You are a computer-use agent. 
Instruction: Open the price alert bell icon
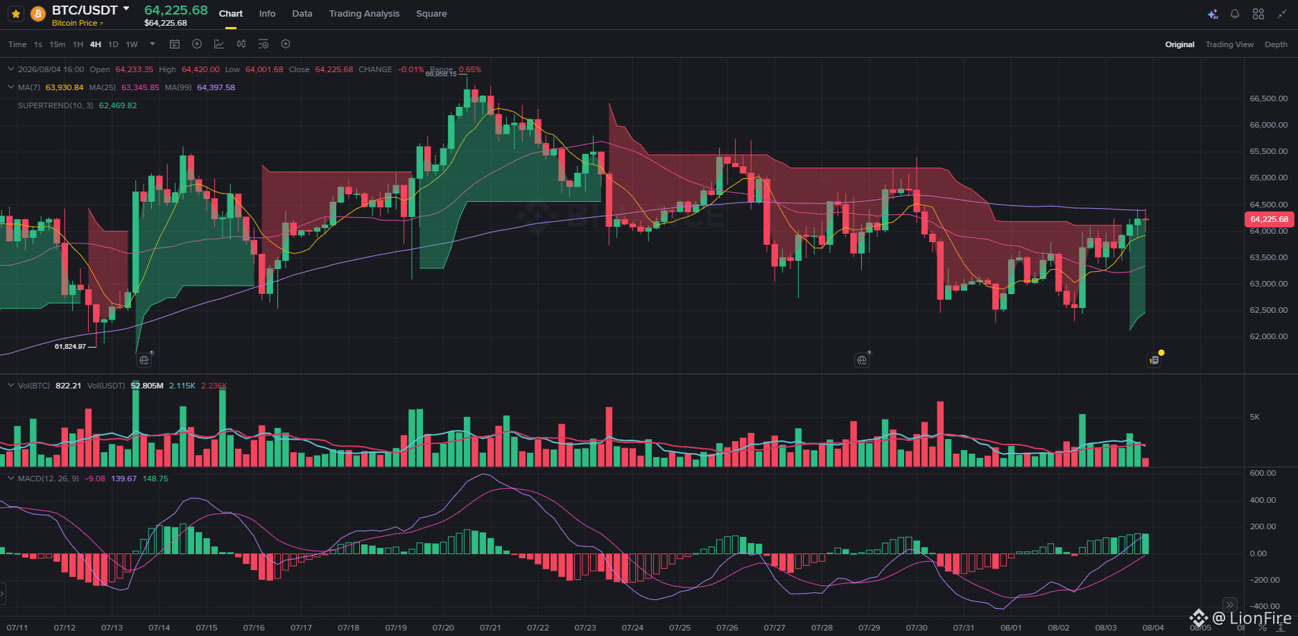click(x=1235, y=14)
